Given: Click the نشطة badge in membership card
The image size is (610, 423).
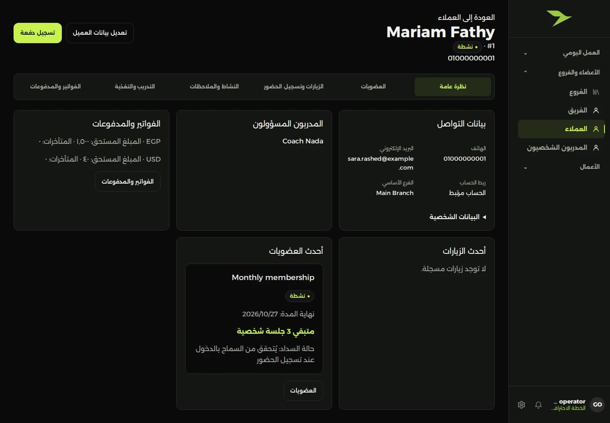Looking at the screenshot, I should coord(300,296).
